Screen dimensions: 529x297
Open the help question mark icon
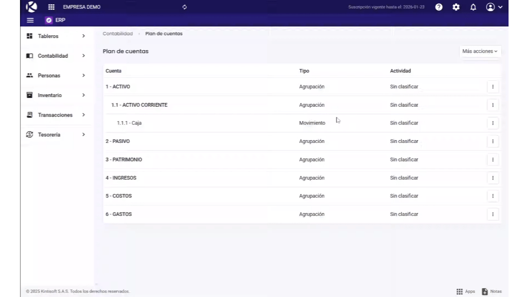point(439,7)
